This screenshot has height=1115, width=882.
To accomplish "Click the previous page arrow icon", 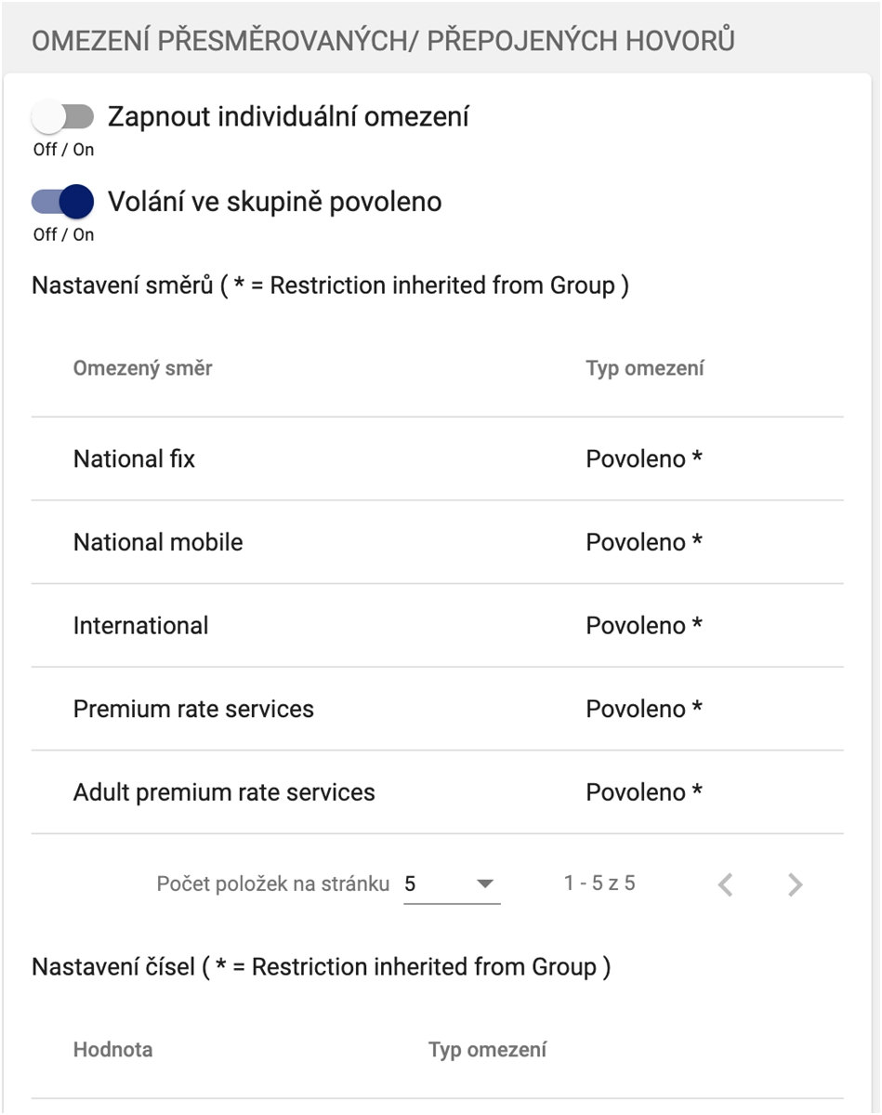I will 726,884.
